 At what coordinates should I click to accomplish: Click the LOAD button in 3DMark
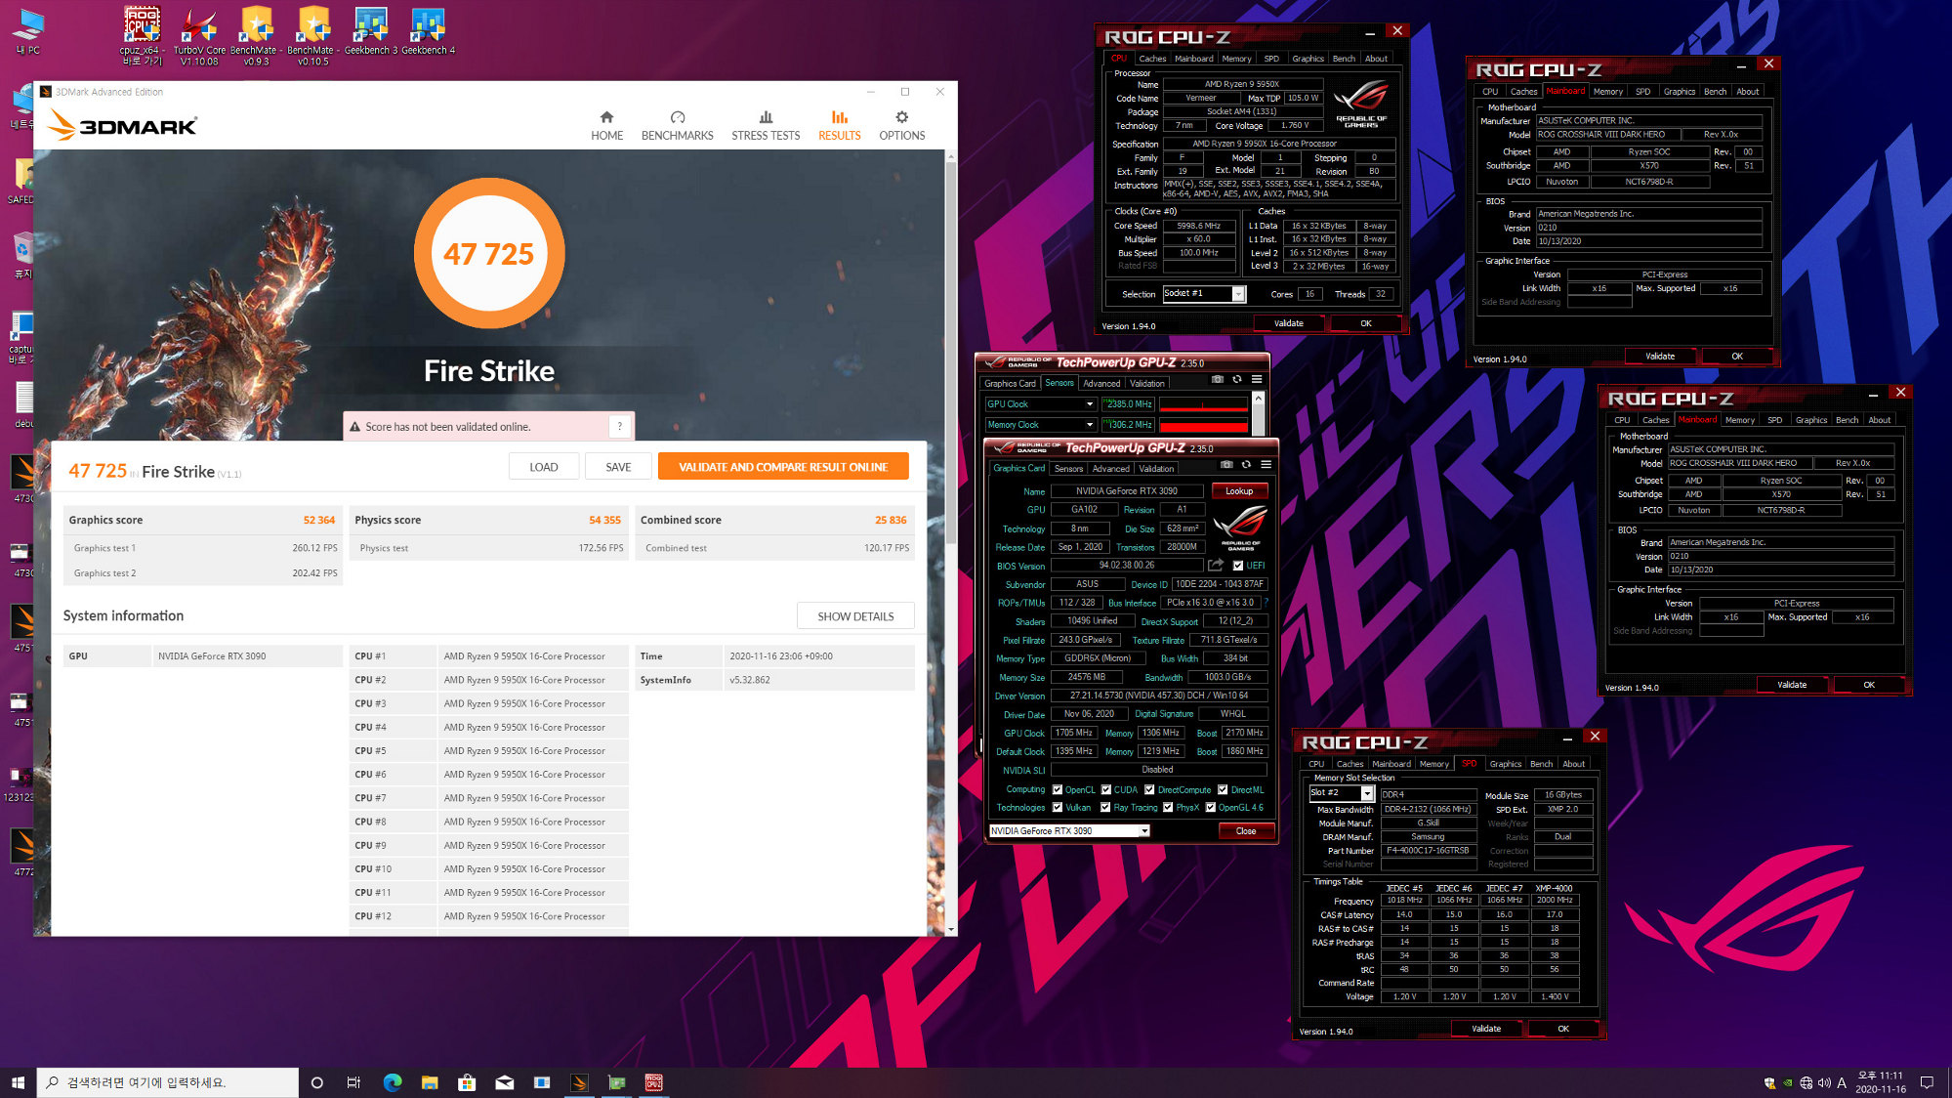[x=544, y=467]
